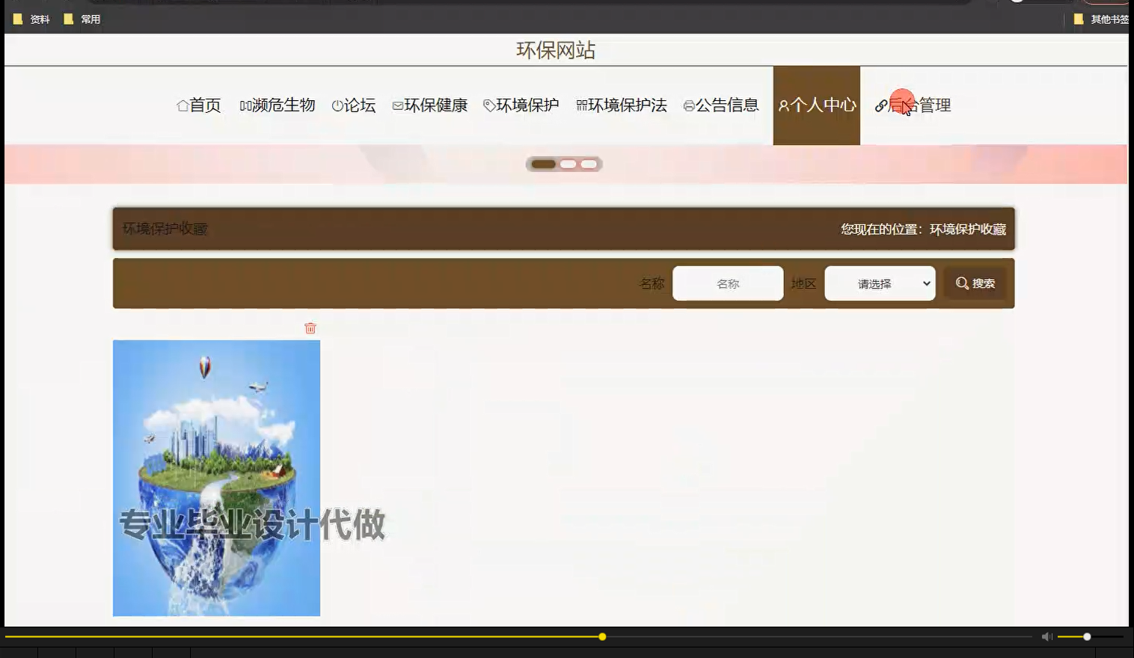Image resolution: width=1134 pixels, height=658 pixels.
Task: Click the link icon beside 后台管理
Action: (x=880, y=105)
